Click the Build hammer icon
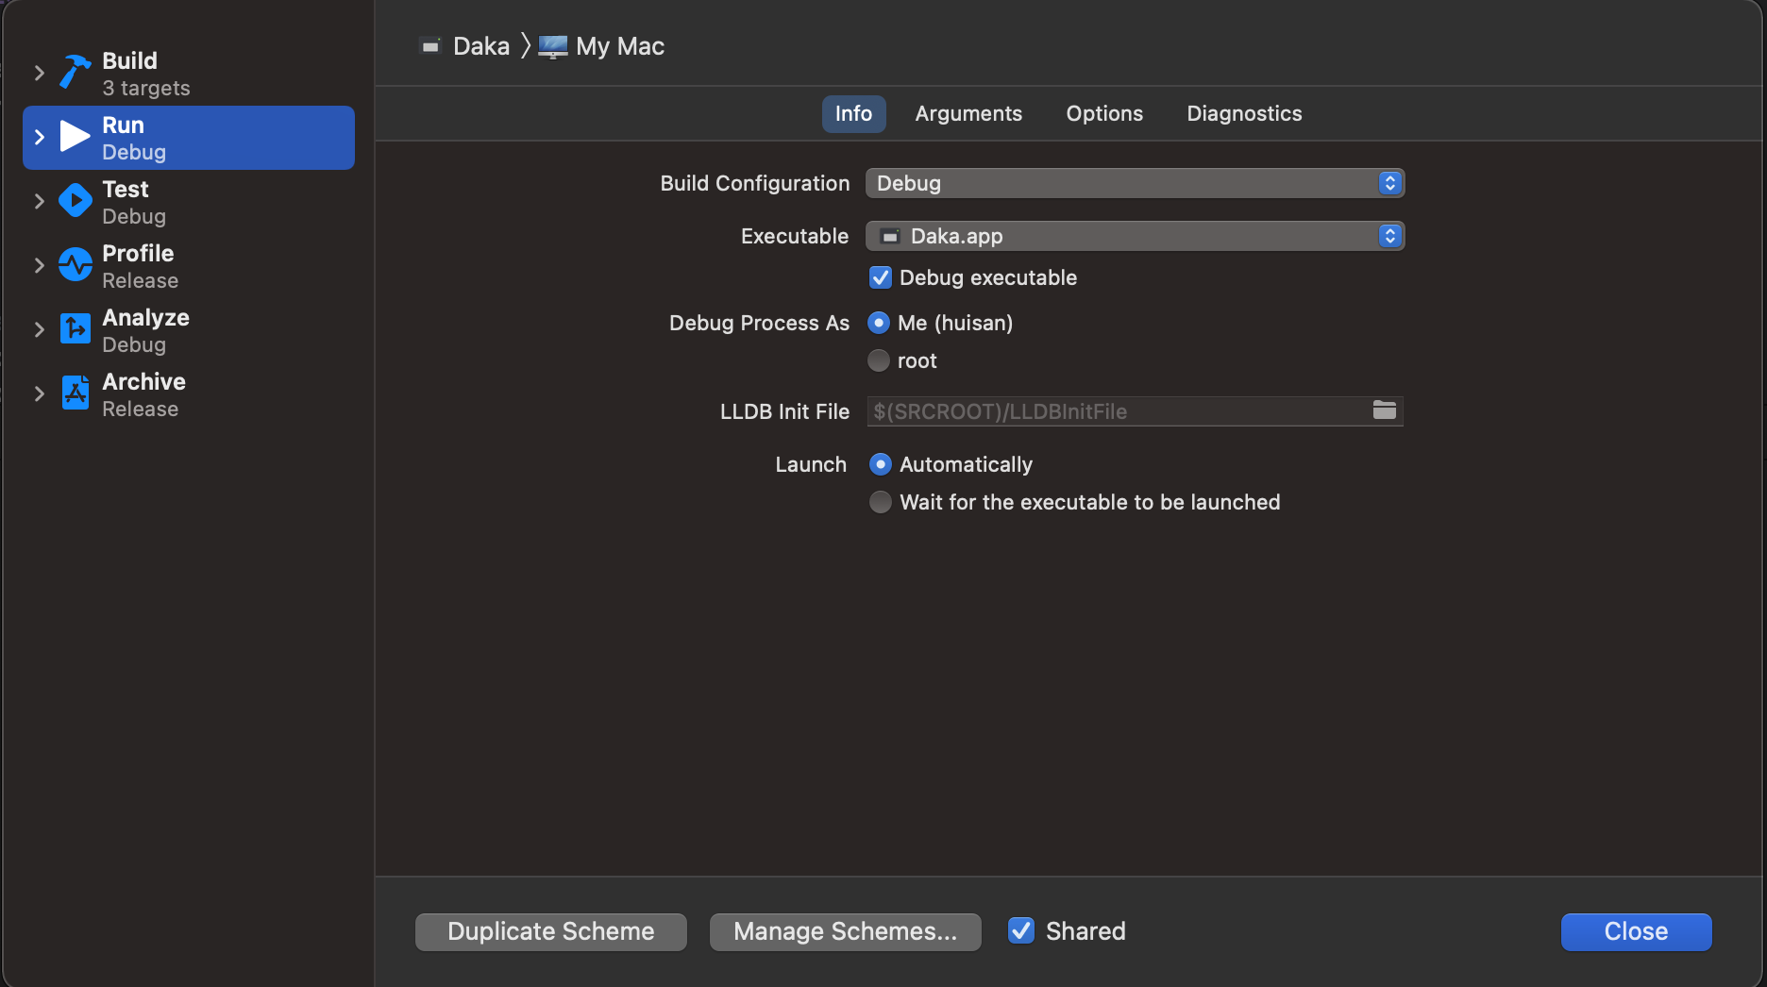 [x=75, y=72]
